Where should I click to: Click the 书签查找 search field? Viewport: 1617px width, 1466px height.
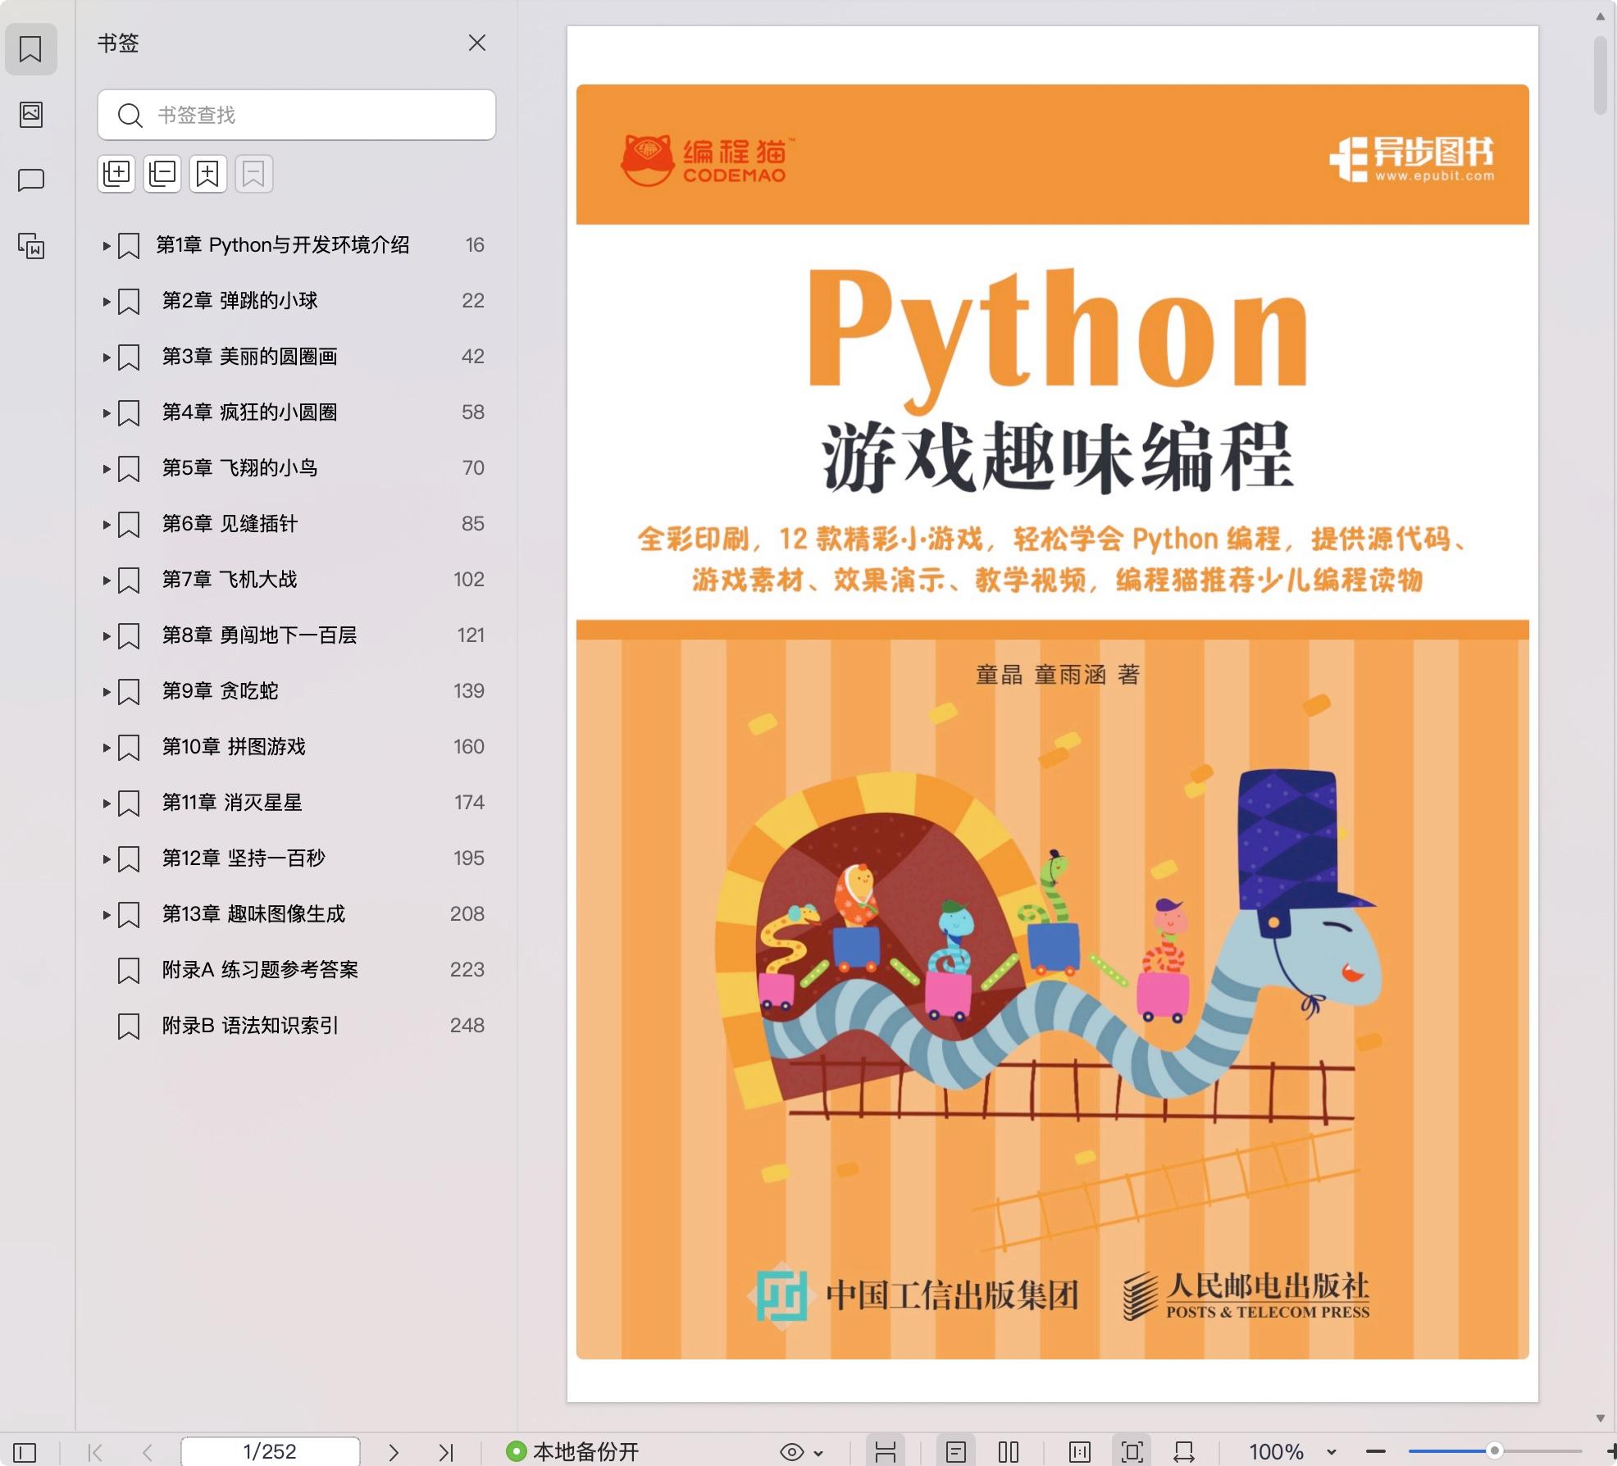click(297, 115)
